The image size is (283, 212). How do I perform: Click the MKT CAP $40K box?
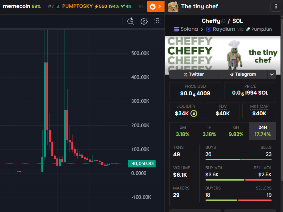(x=259, y=111)
